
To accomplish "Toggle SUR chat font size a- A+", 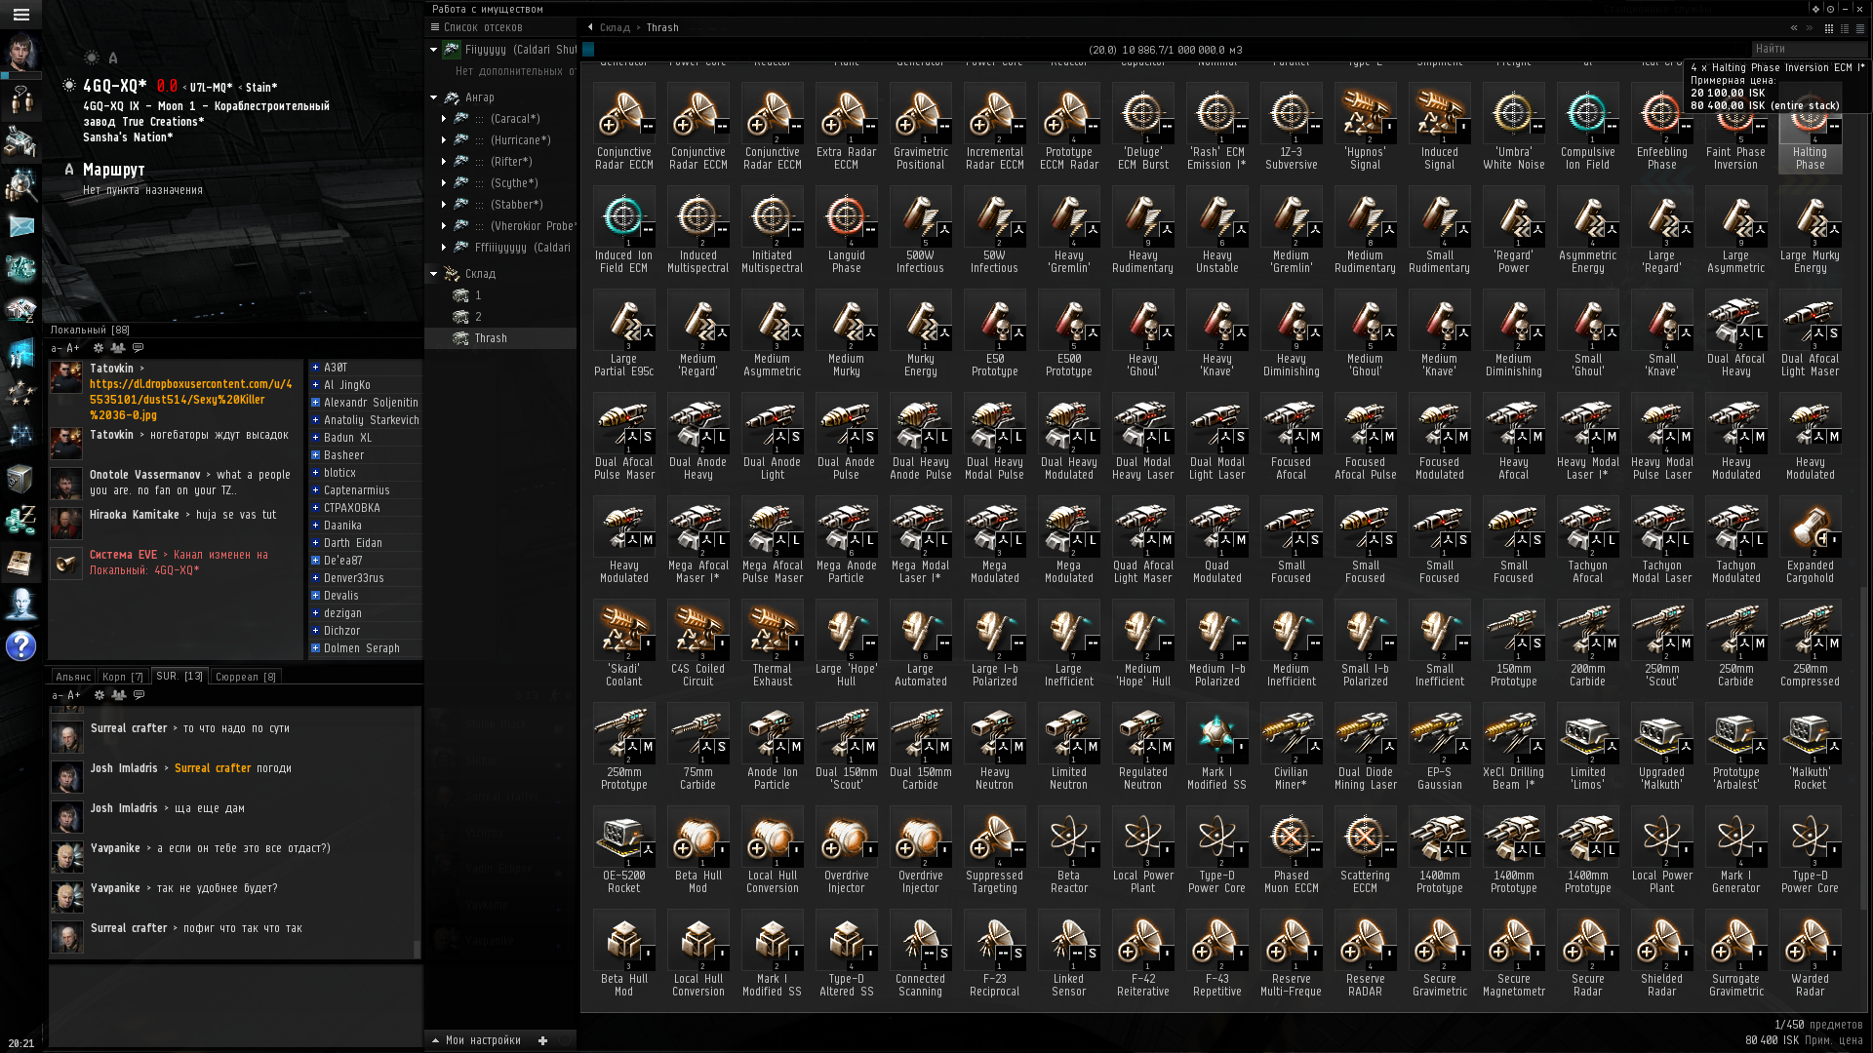I will (x=66, y=695).
